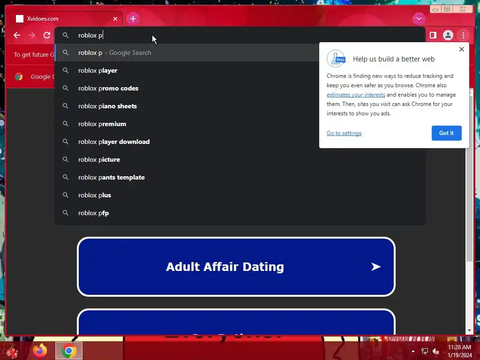Click the Chrome taskbar icon
480x360 pixels.
pyautogui.click(x=69, y=351)
